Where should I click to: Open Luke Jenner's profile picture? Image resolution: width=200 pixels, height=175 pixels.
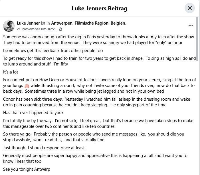(9, 26)
